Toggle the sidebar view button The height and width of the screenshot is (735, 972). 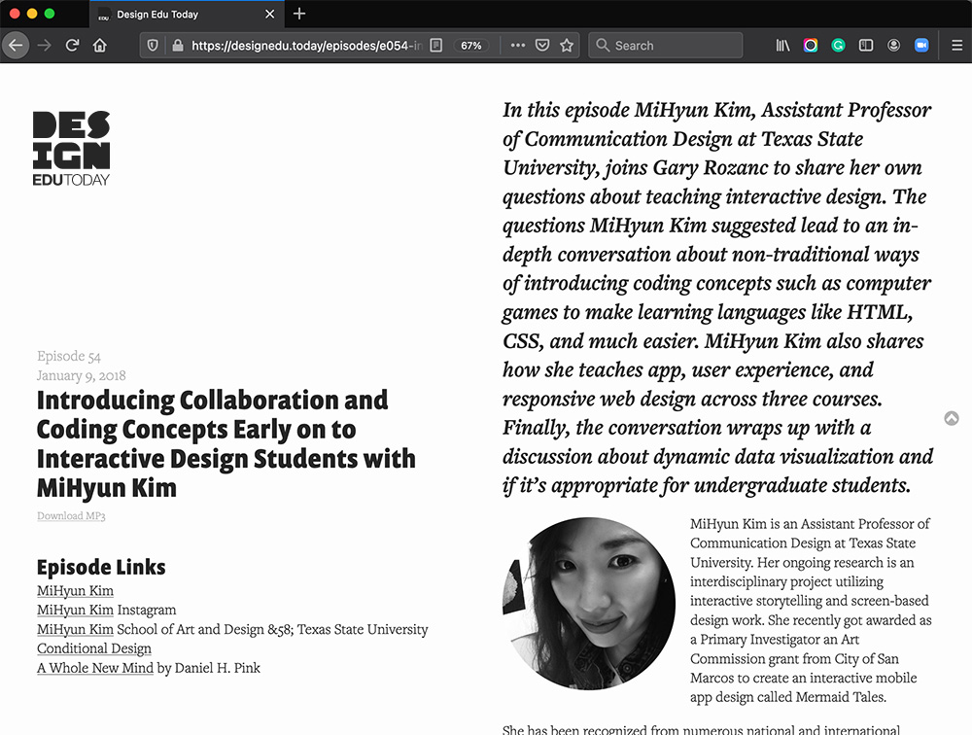point(866,46)
